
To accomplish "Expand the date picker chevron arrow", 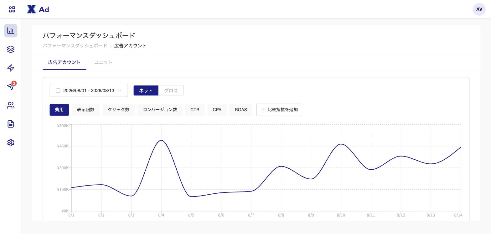I will [x=120, y=91].
